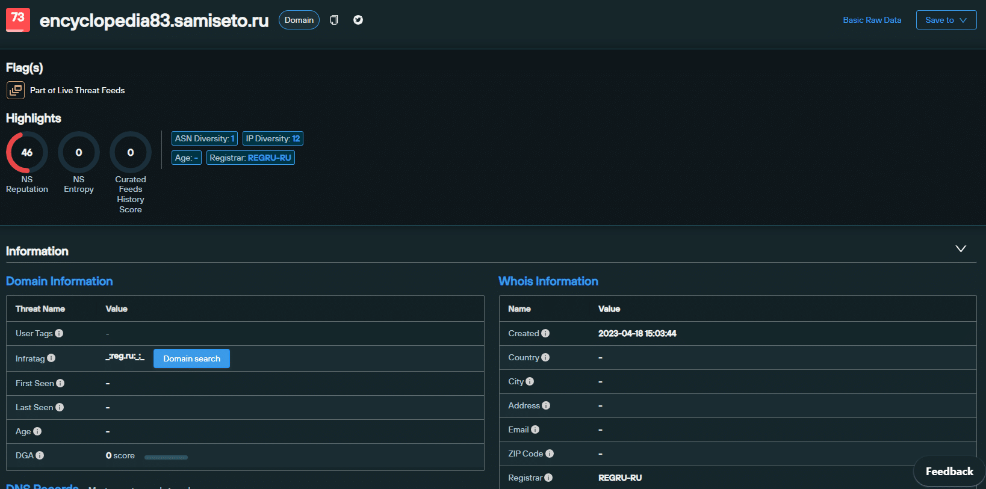Collapse the Information section chevron

(961, 248)
